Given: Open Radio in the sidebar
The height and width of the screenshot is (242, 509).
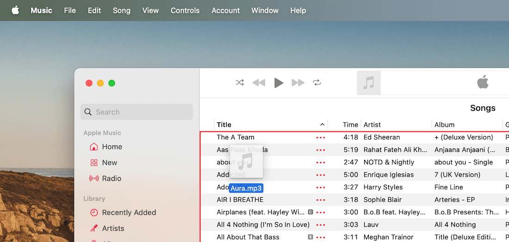Looking at the screenshot, I should [x=111, y=178].
